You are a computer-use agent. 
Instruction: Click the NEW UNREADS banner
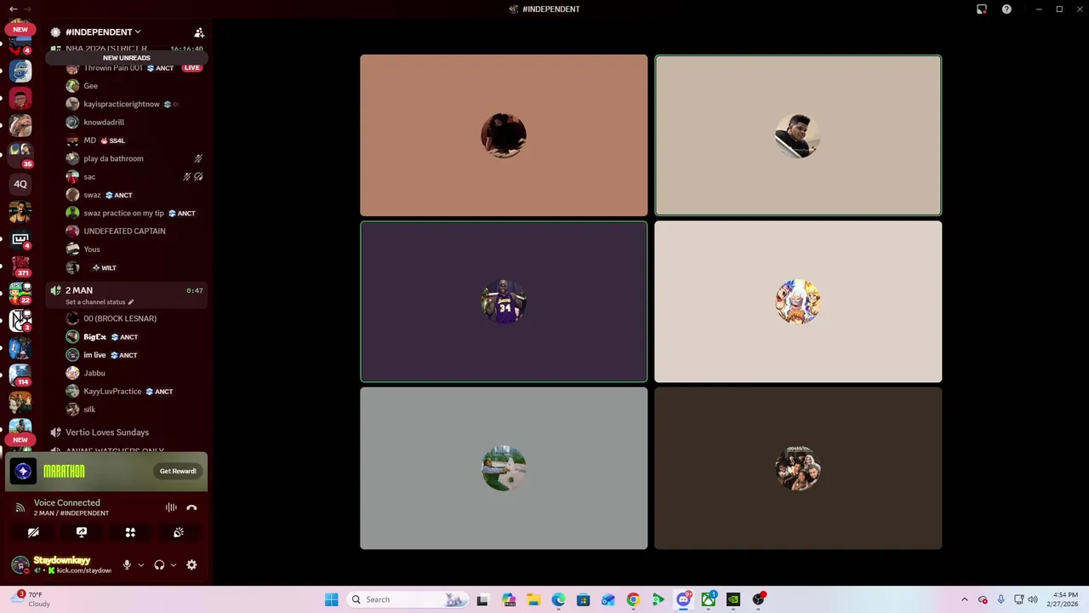(126, 58)
